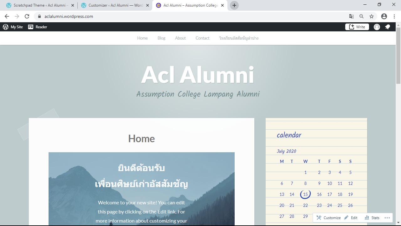The width and height of the screenshot is (401, 226).
Task: Click the browser reload icon
Action: [x=27, y=16]
